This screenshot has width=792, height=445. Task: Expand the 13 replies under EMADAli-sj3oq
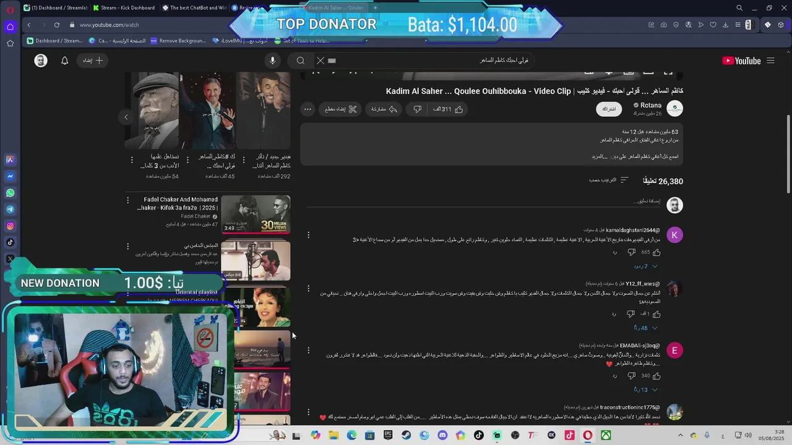(645, 390)
